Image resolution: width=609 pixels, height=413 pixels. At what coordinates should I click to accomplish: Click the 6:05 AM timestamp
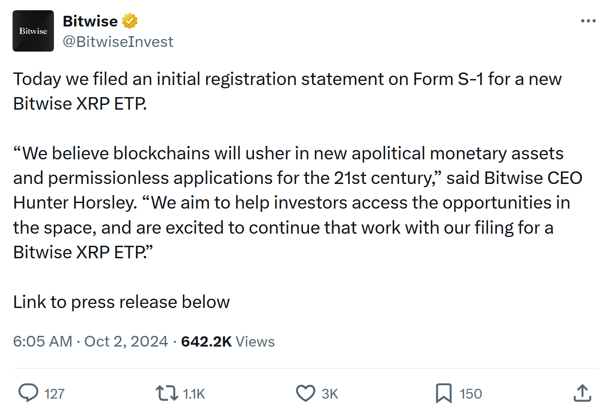42,341
